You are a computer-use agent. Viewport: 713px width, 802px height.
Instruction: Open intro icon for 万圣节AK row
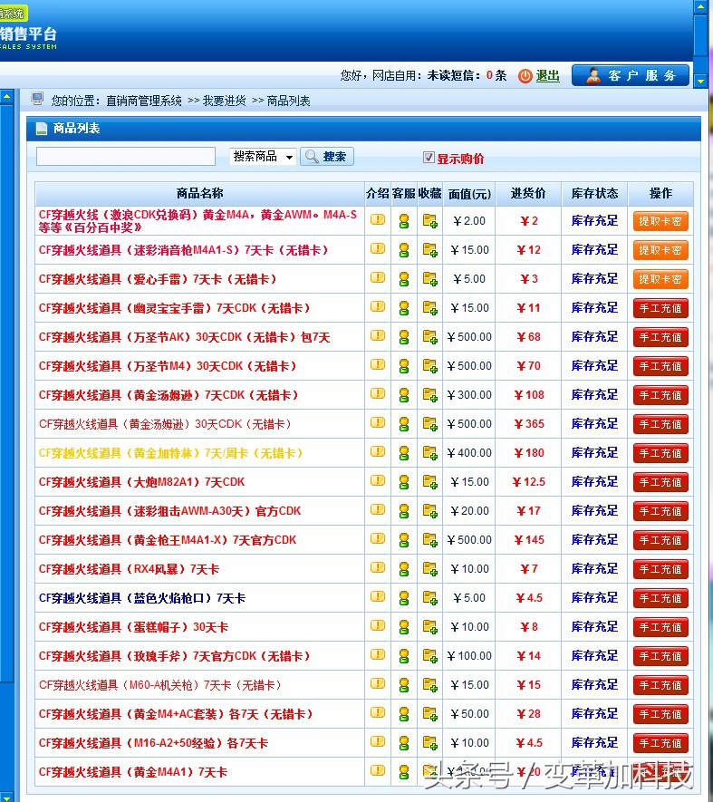pyautogui.click(x=378, y=336)
